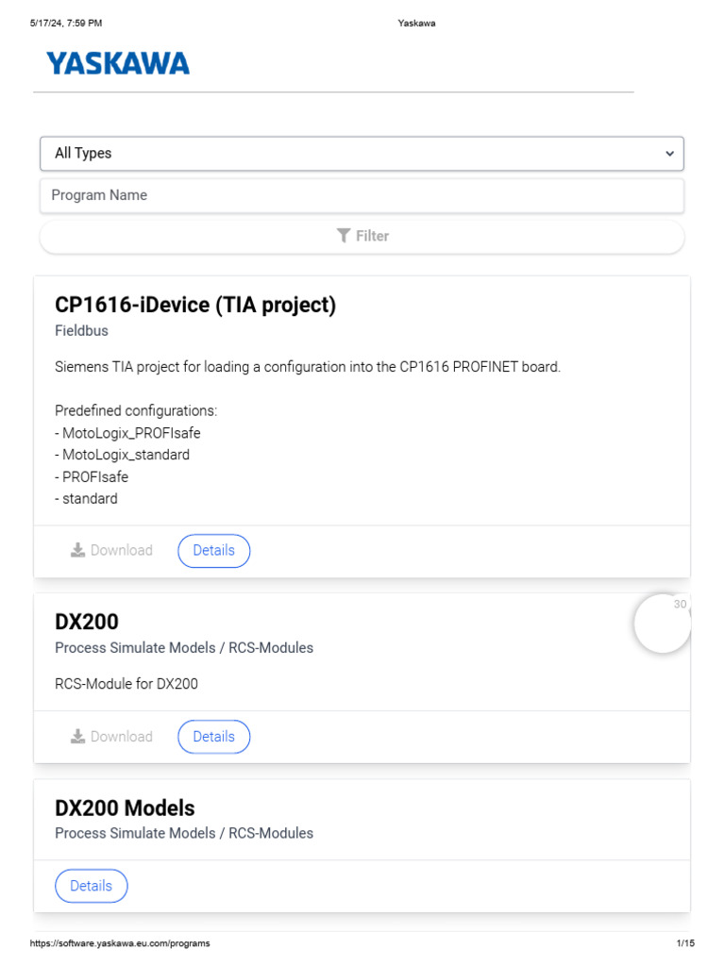
Task: Click the round floating button showing 30
Action: coord(663,624)
